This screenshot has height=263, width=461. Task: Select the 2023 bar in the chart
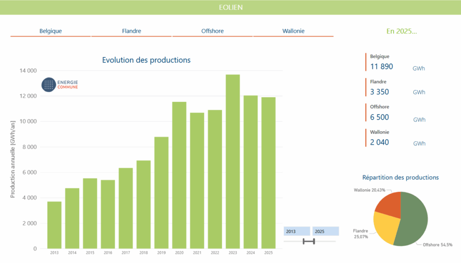point(233,161)
